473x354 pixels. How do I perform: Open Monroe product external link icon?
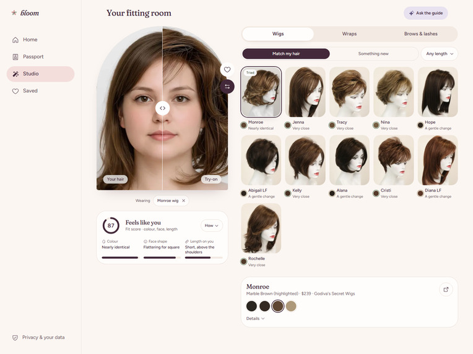(446, 289)
